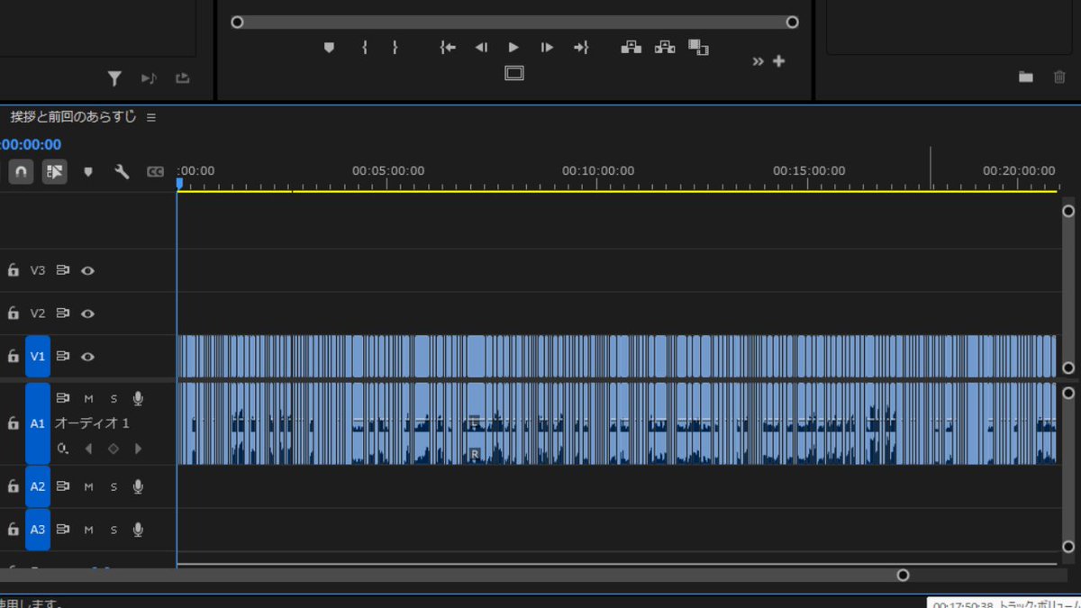
Task: Lock video track V2
Action: point(13,313)
